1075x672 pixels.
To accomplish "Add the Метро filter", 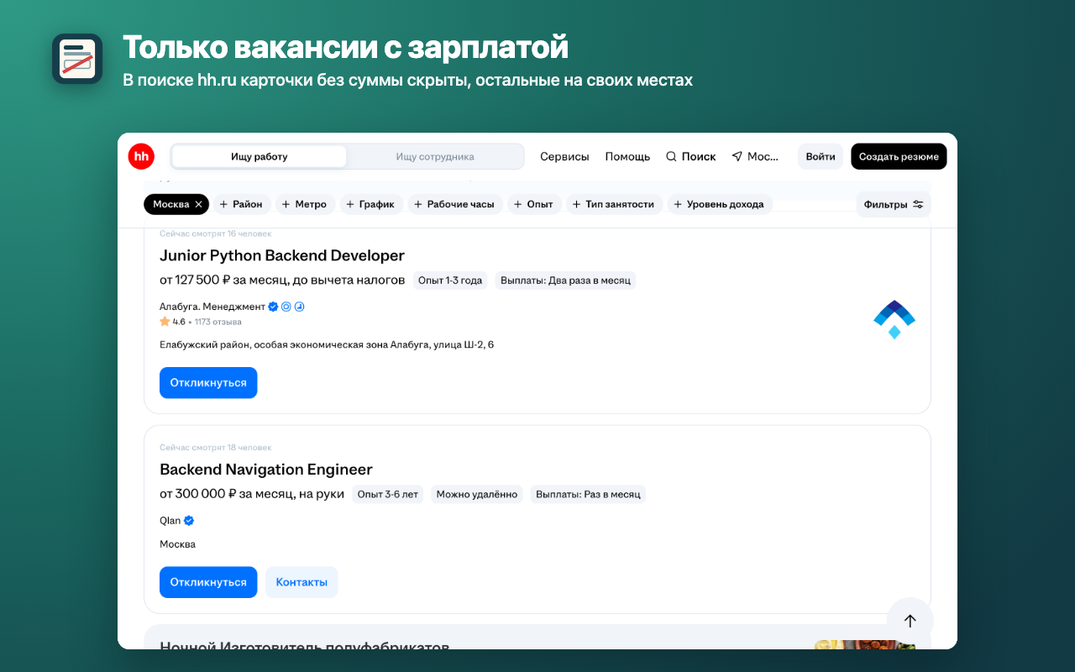I will point(304,204).
